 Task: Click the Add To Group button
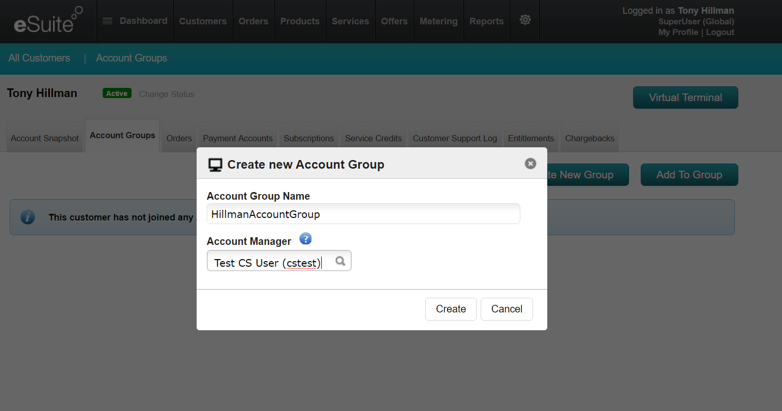(689, 175)
